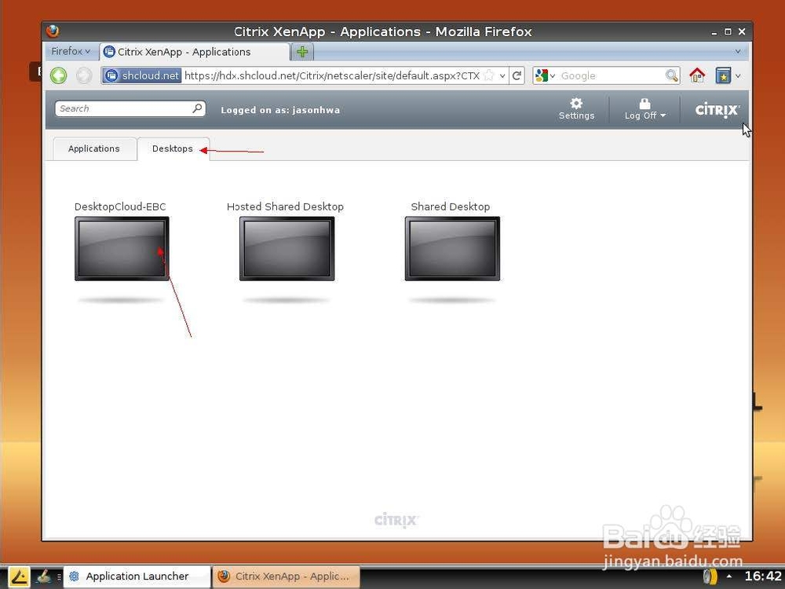The image size is (785, 589).
Task: Click the system tray volume icon
Action: (710, 576)
